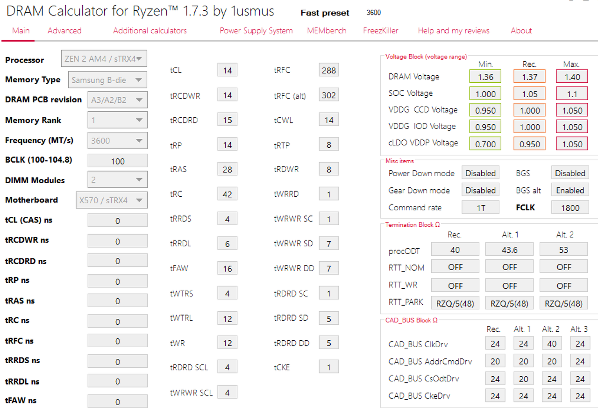Screen dimensions: 598x408
Task: Open DRAM PCB revision dropdown
Action: click(118, 100)
